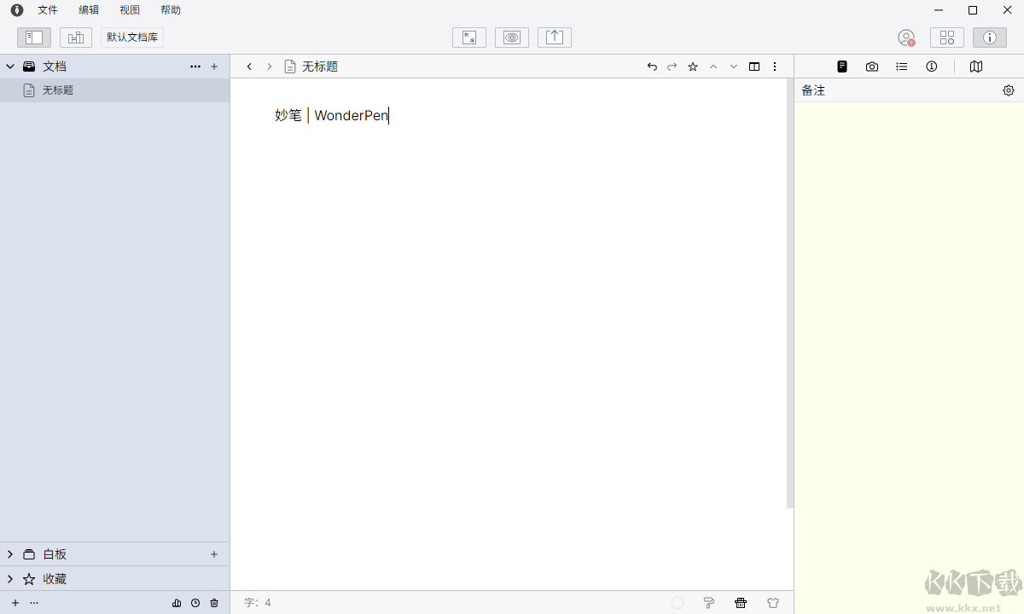Viewport: 1024px width, 614px height.
Task: Go to next document down chevron
Action: (x=734, y=67)
